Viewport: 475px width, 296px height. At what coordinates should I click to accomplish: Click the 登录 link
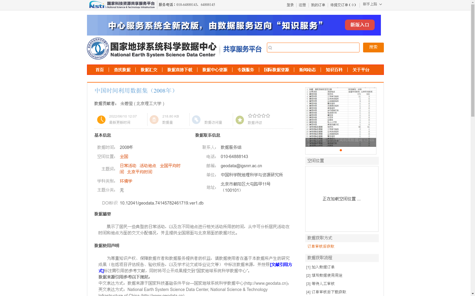[290, 5]
